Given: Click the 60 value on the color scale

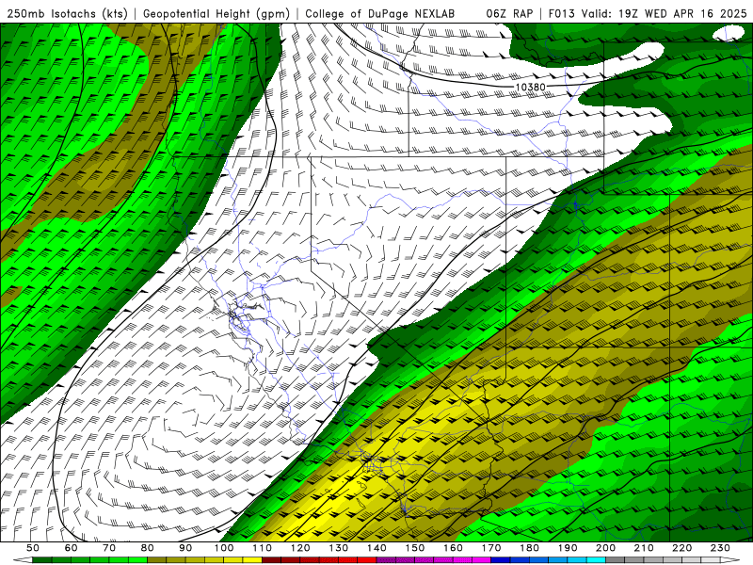Looking at the screenshot, I should [72, 548].
